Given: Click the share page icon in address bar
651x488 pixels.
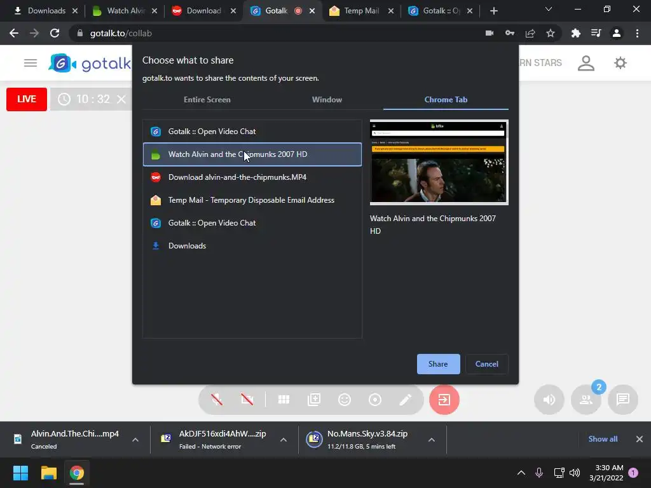Looking at the screenshot, I should coord(530,33).
